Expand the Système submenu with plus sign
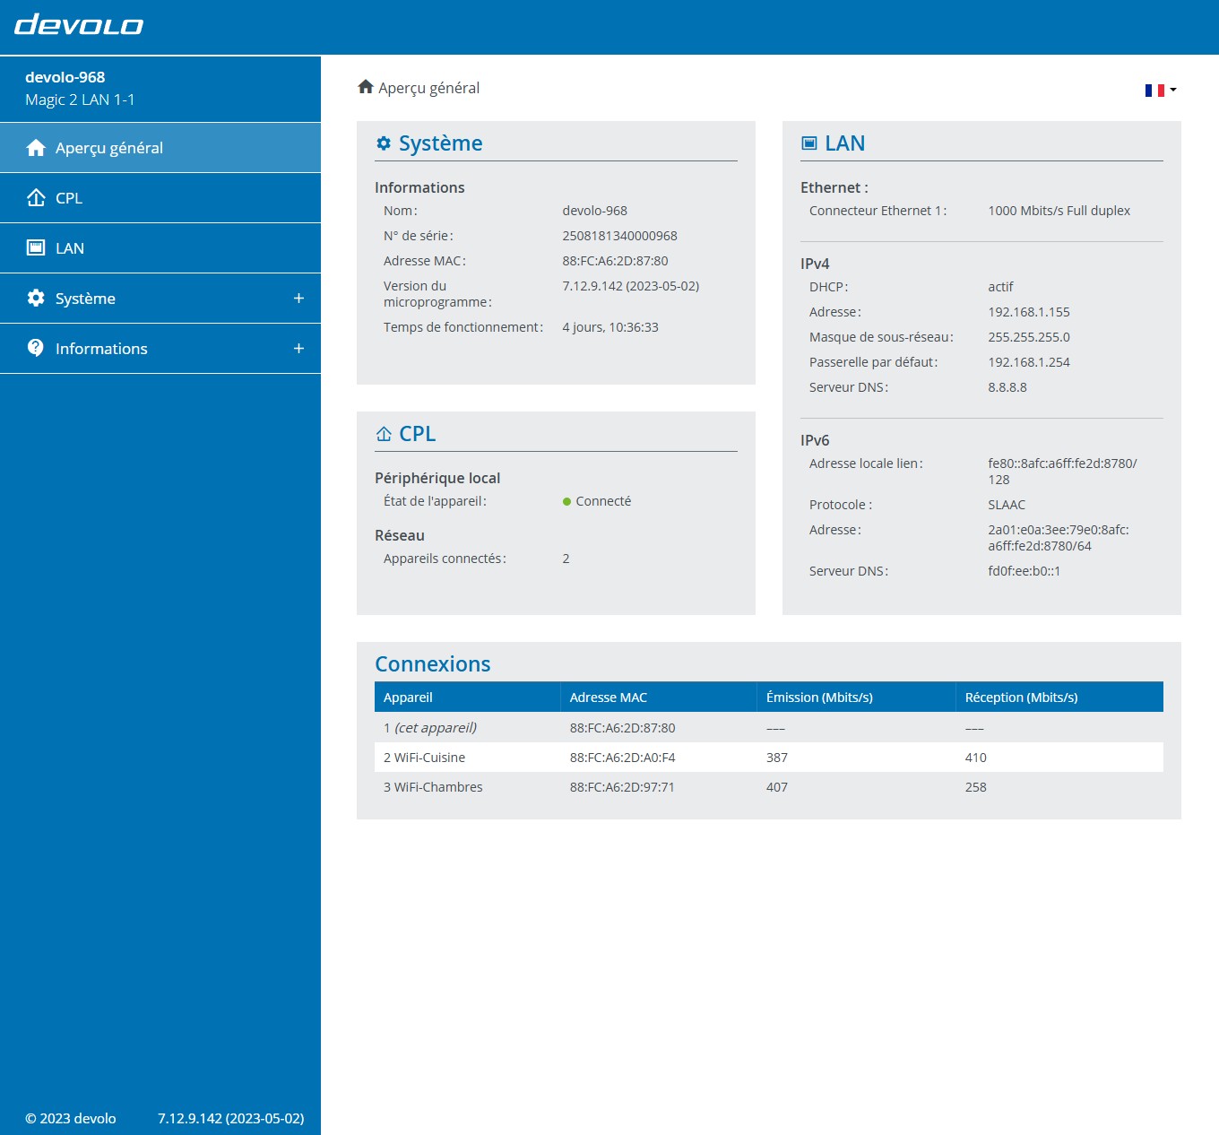 click(298, 299)
